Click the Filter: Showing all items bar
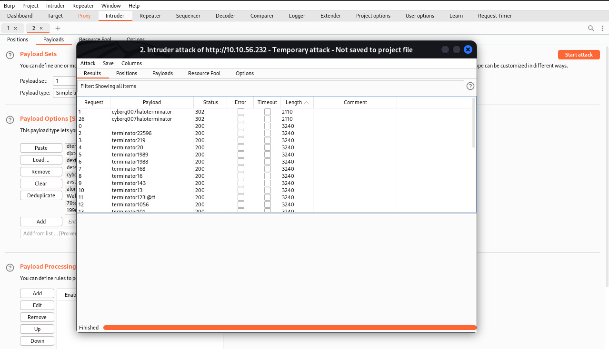The height and width of the screenshot is (349, 609). coord(271,86)
